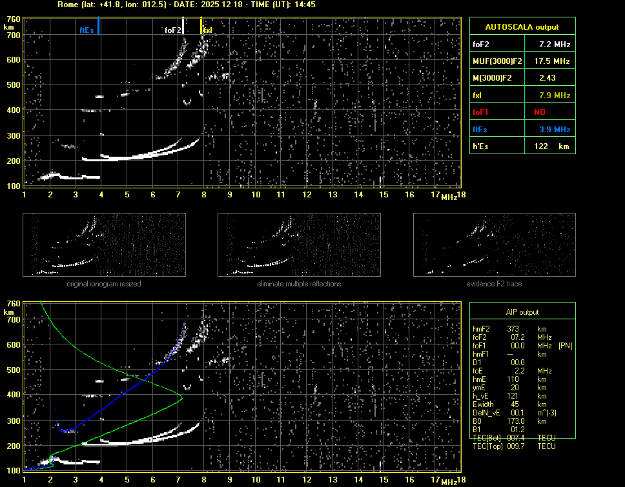The image size is (625, 487).
Task: Click the green density profile peak in lower plot
Action: point(181,397)
